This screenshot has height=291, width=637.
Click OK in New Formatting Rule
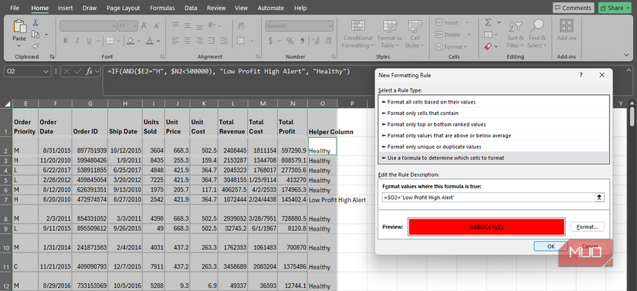551,246
